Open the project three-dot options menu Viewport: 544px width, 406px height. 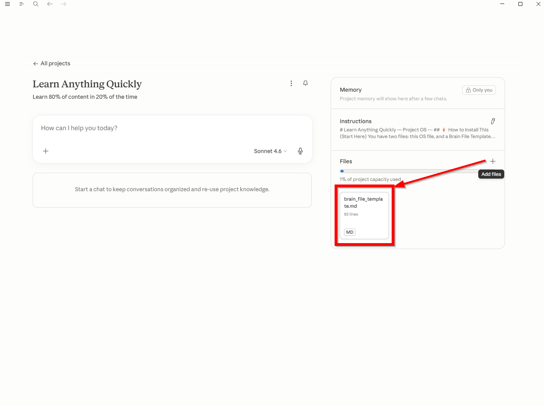tap(291, 83)
